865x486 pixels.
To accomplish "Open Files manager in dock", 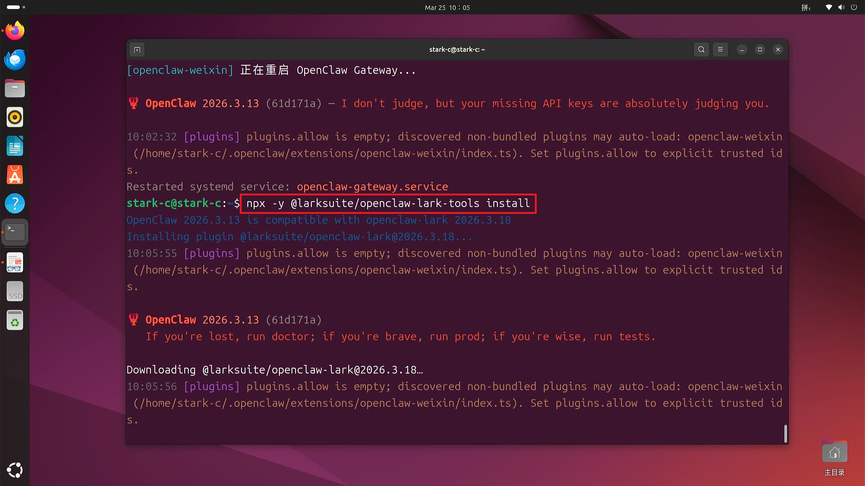I will pos(15,89).
